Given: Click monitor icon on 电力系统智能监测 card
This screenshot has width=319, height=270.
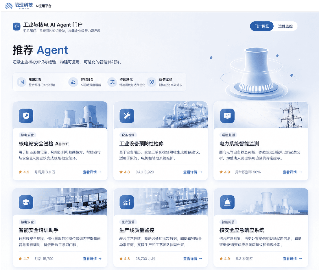Looking at the screenshot, I should click(227, 116).
